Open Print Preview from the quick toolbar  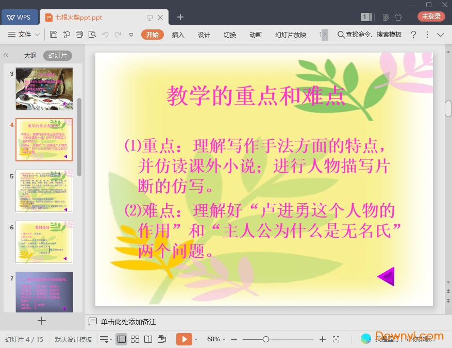(x=92, y=35)
